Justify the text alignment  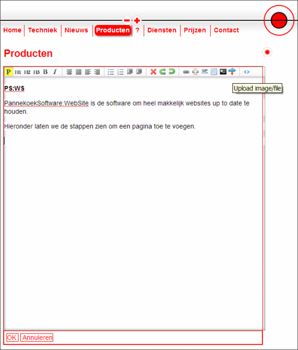(79, 72)
